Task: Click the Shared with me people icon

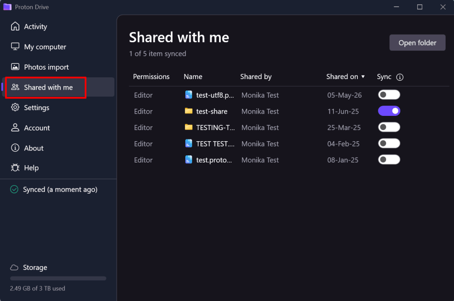Action: tap(15, 87)
